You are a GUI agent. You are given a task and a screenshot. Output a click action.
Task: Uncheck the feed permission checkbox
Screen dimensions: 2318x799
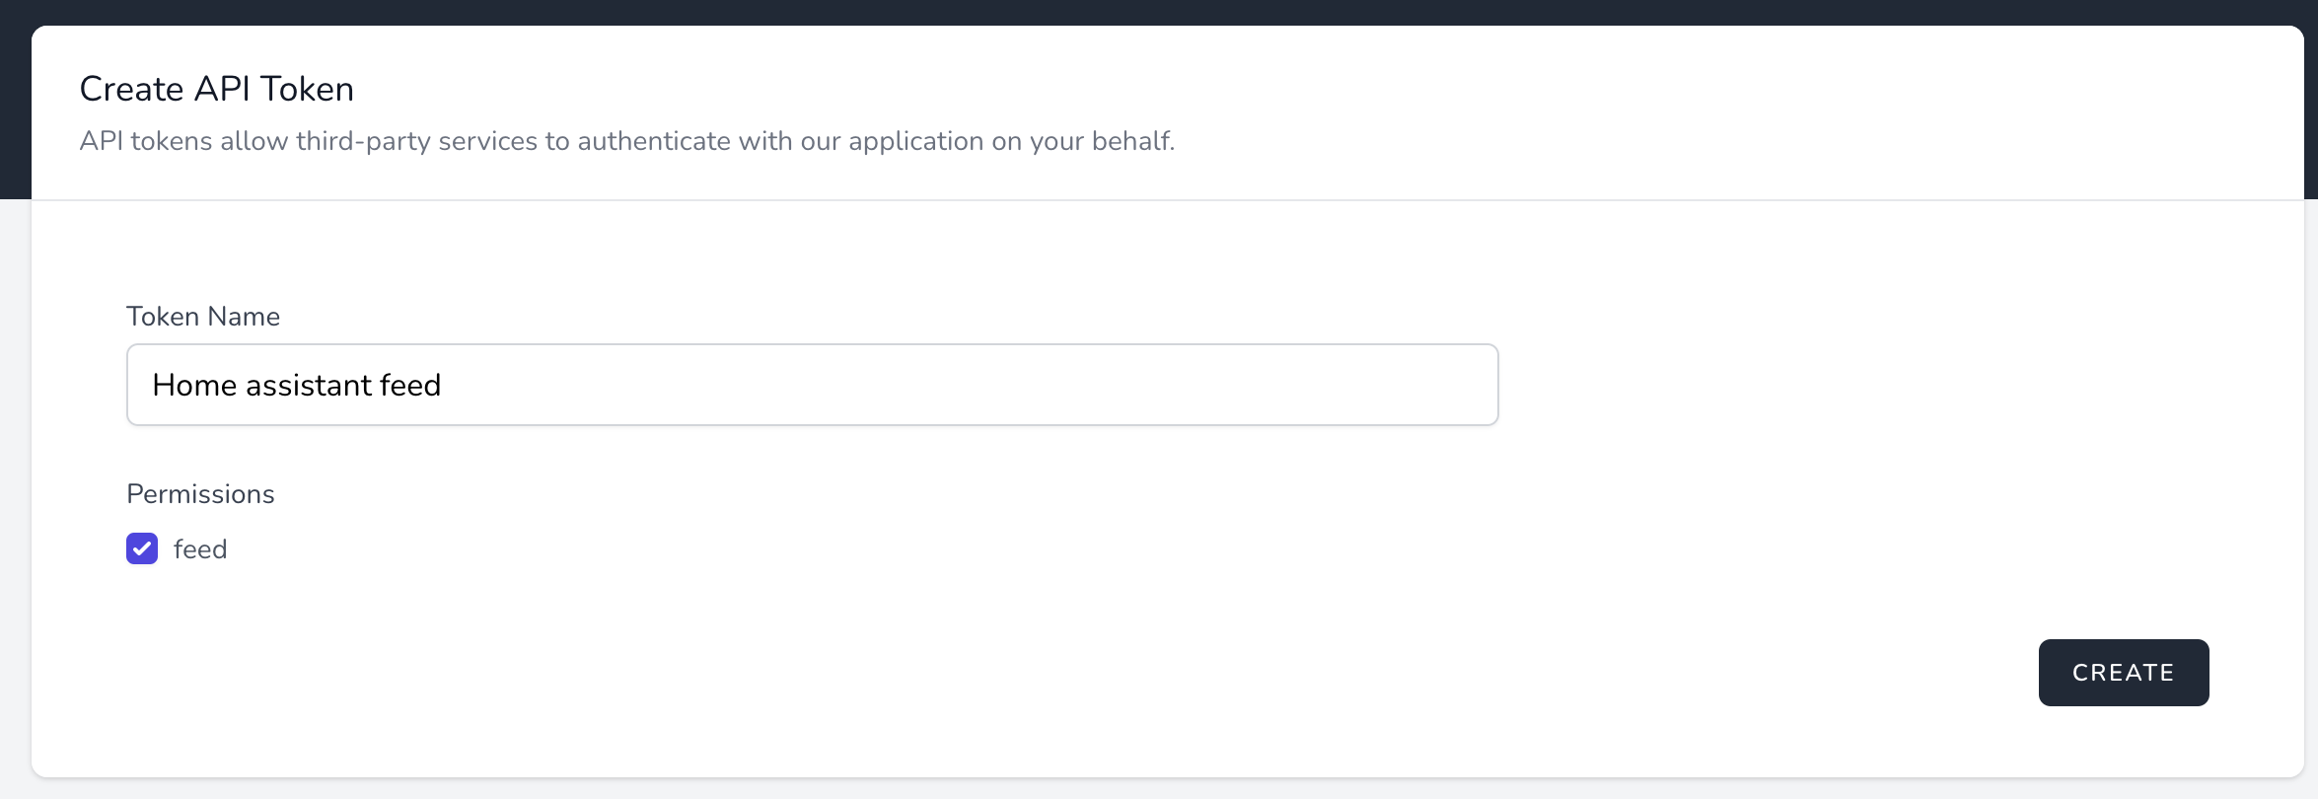(142, 548)
